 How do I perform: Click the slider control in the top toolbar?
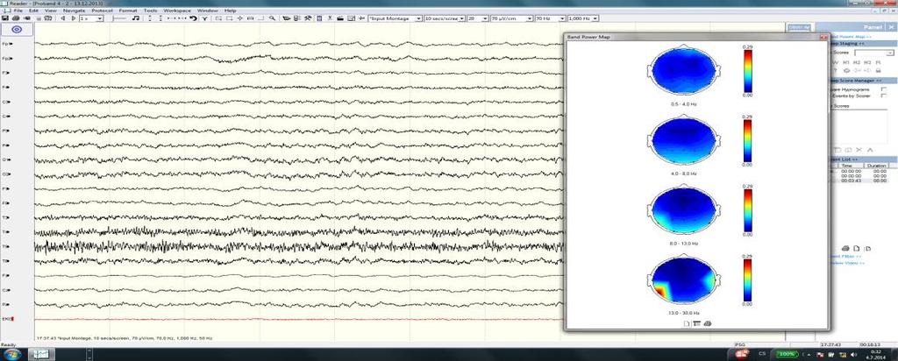[x=119, y=18]
